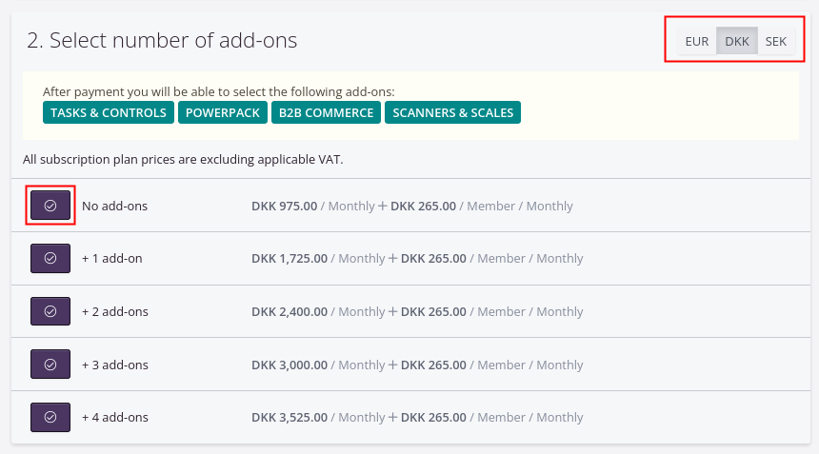This screenshot has height=454, width=819.
Task: Click the DKK 3,525.00 monthly price
Action: [290, 417]
